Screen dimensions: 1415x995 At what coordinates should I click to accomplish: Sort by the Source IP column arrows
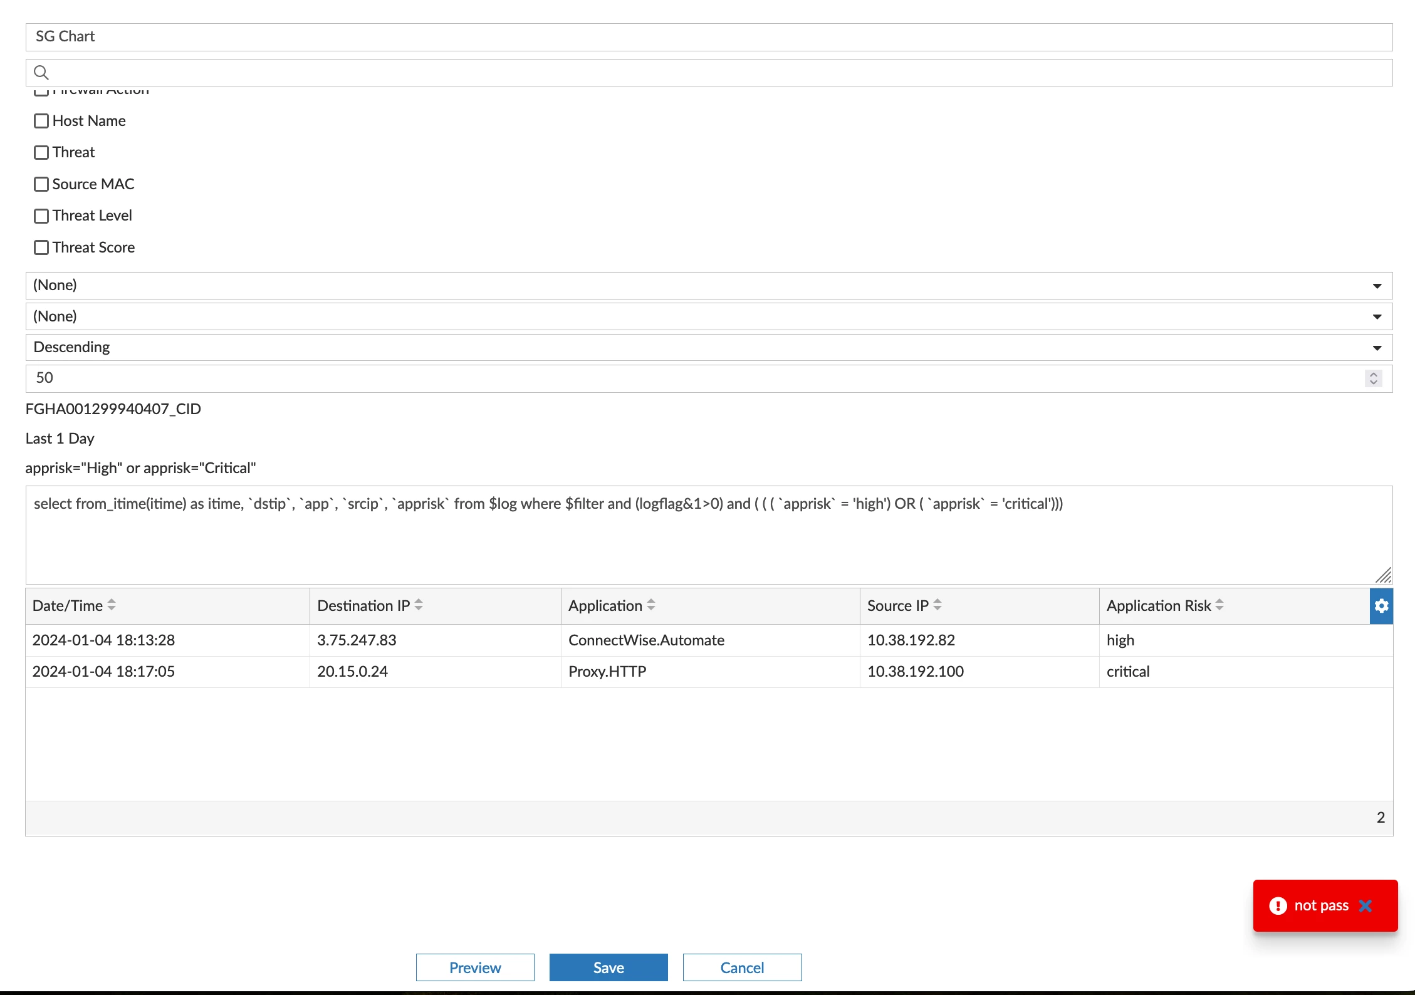pyautogui.click(x=937, y=605)
